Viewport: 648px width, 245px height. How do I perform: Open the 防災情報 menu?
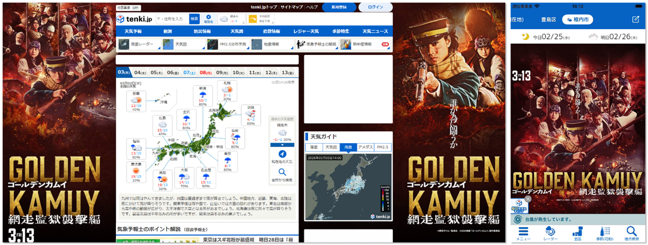(x=202, y=31)
